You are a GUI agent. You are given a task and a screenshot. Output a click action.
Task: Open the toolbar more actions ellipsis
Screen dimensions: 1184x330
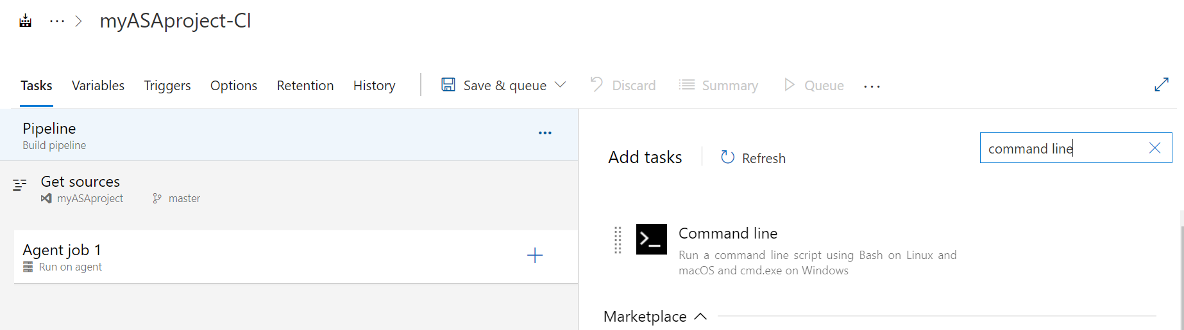click(872, 86)
